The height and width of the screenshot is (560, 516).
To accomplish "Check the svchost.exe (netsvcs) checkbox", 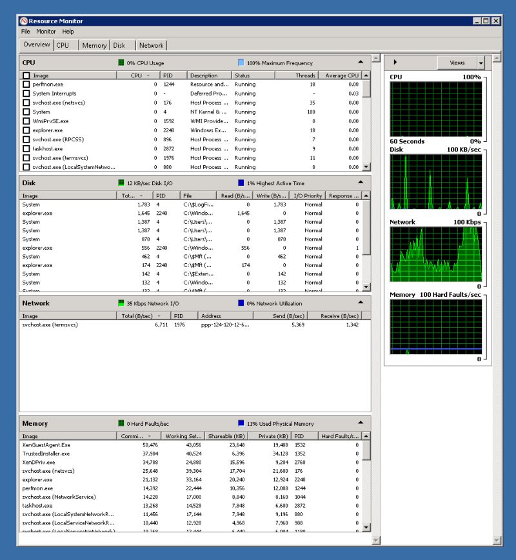I will 26,103.
